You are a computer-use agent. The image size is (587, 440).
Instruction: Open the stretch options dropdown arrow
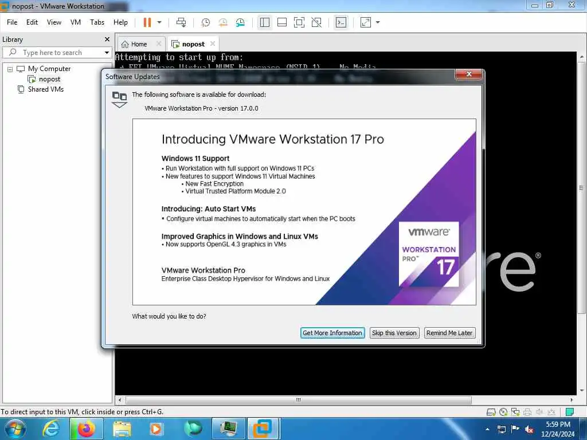[x=378, y=22]
